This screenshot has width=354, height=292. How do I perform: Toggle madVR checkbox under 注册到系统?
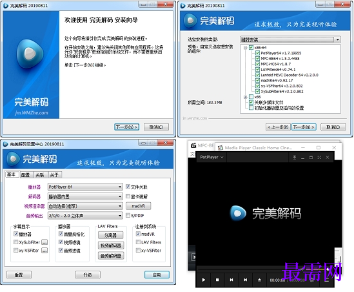pos(138,234)
